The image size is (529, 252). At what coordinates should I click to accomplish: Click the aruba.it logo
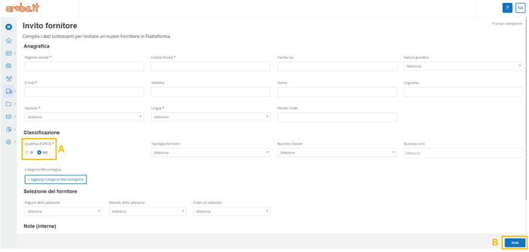click(23, 8)
